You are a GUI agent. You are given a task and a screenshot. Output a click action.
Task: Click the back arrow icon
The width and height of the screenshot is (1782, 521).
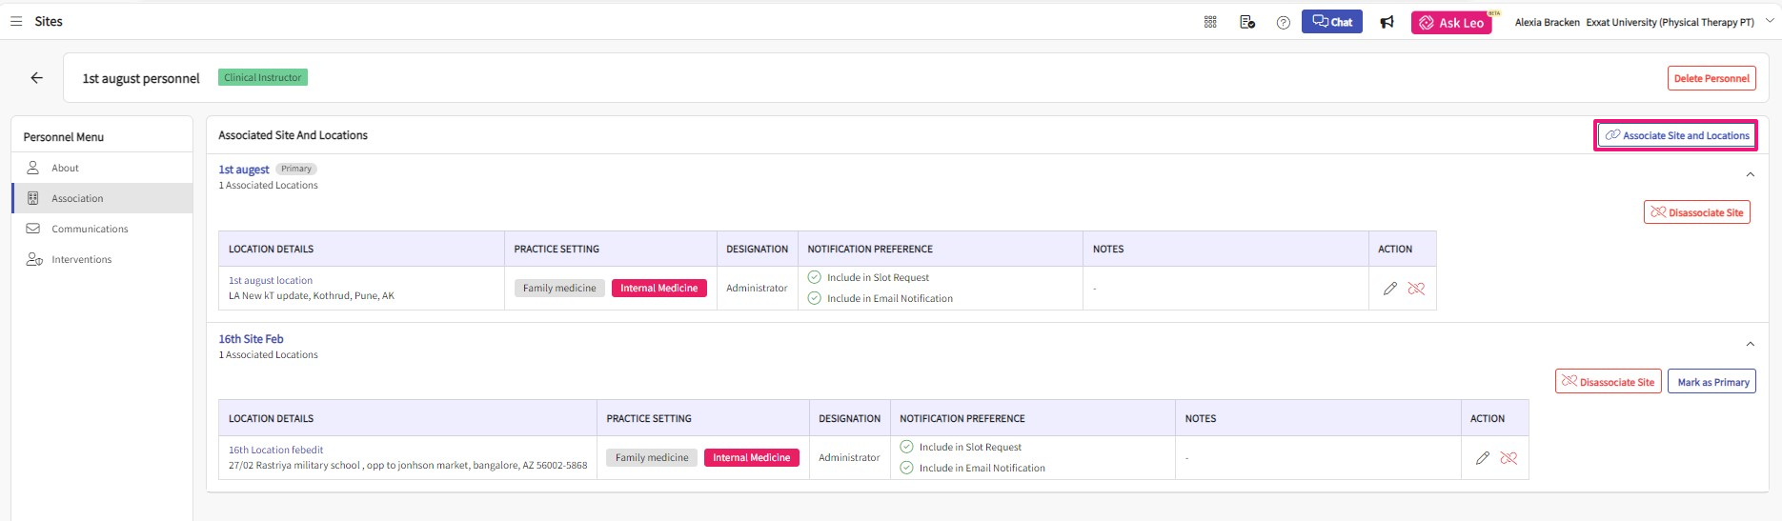coord(36,78)
